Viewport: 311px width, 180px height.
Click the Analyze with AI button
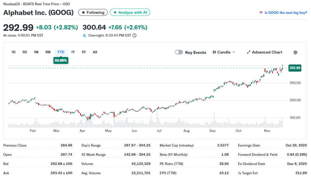click(130, 12)
